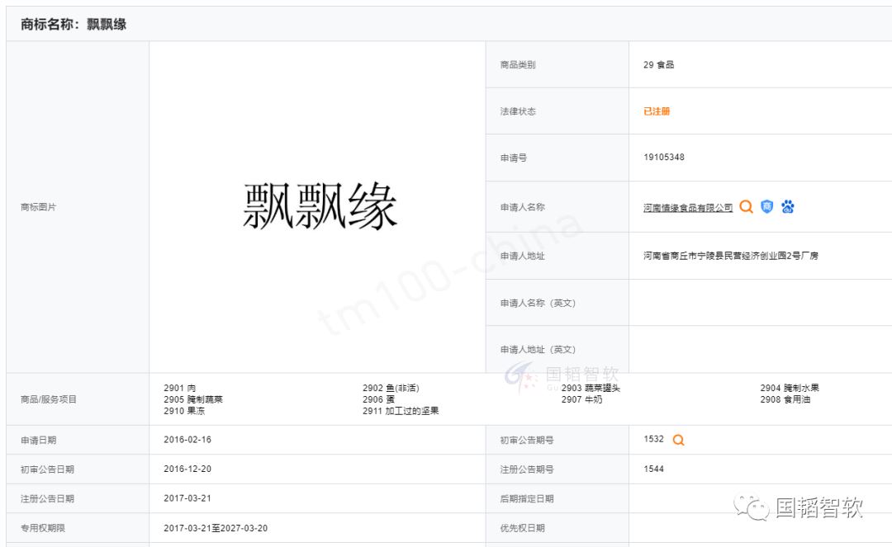Image resolution: width=892 pixels, height=547 pixels.
Task: Select preliminary announcement date 2016-12-20
Action: tap(187, 469)
